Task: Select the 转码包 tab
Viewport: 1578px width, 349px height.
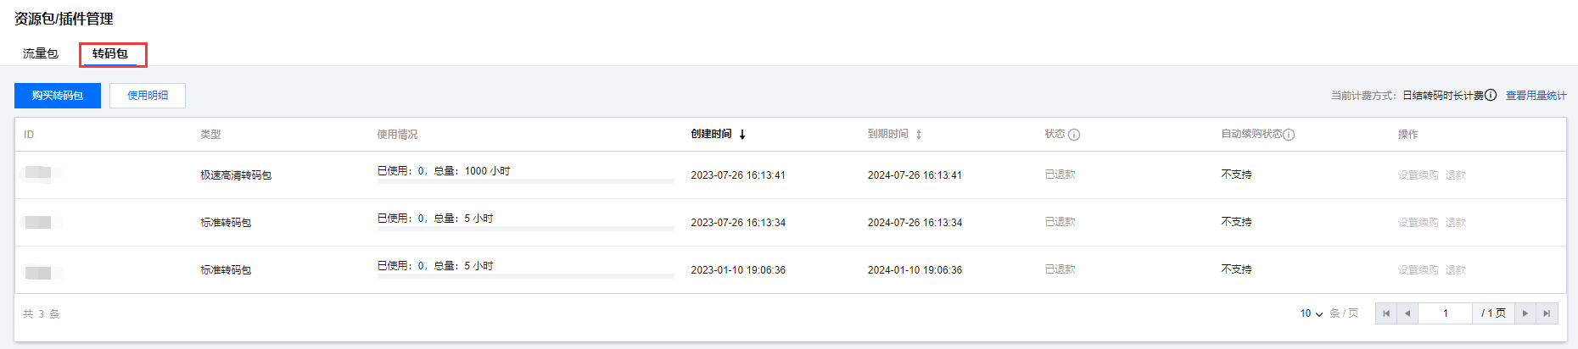Action: tap(110, 53)
